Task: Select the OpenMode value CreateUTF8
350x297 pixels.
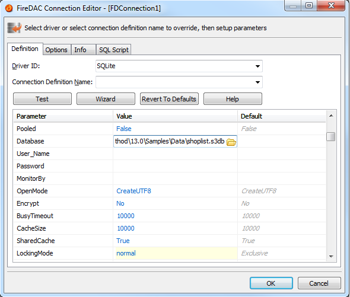Action: (x=133, y=191)
